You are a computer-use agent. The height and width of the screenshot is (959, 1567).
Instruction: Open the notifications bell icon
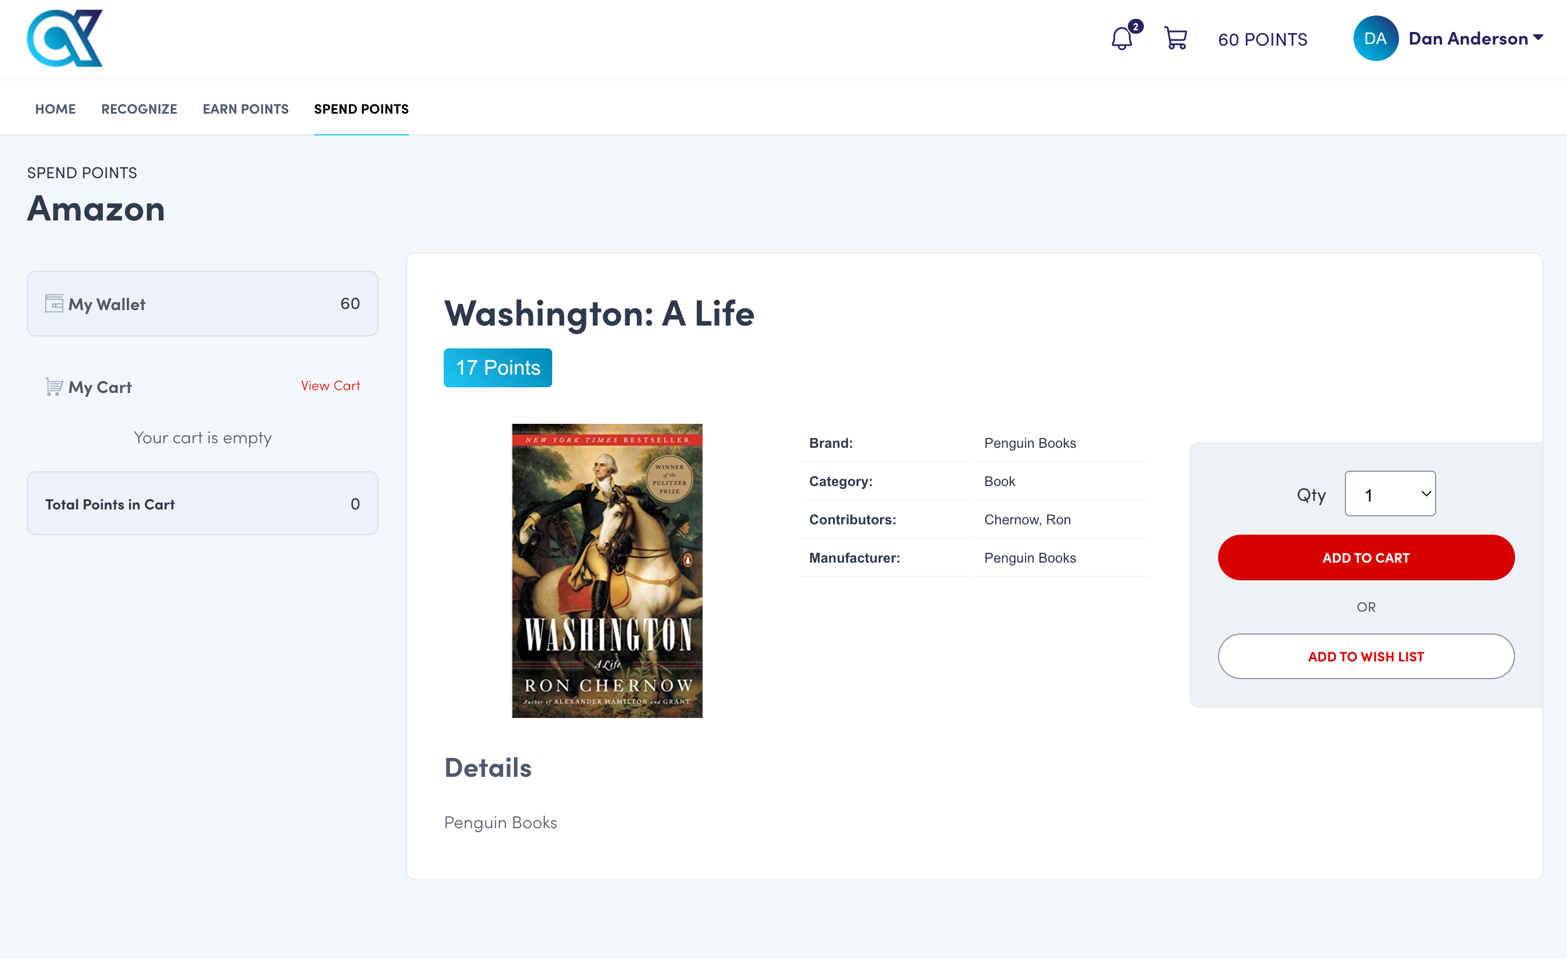tap(1121, 39)
